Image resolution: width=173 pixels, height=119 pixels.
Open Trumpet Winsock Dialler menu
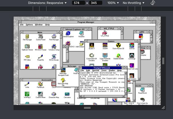tap(112, 70)
